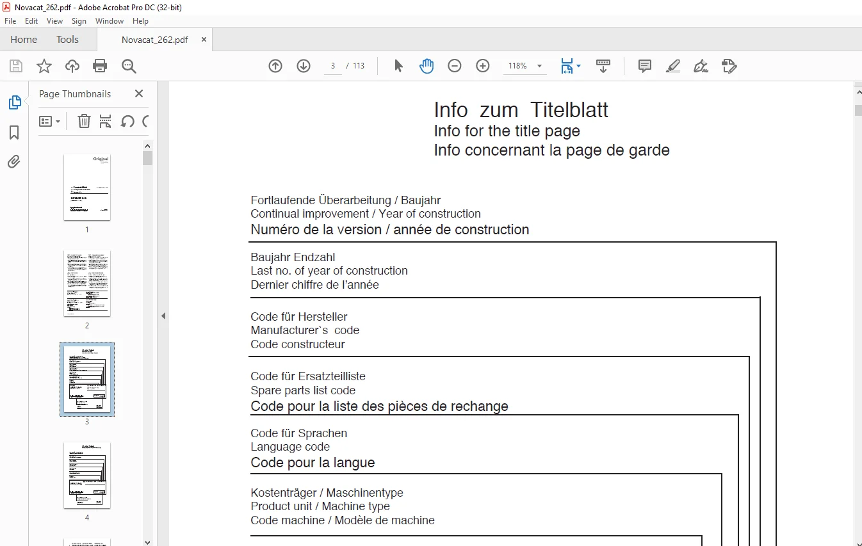Select the Highlight text tool
This screenshot has height=546, width=862.
coord(673,66)
